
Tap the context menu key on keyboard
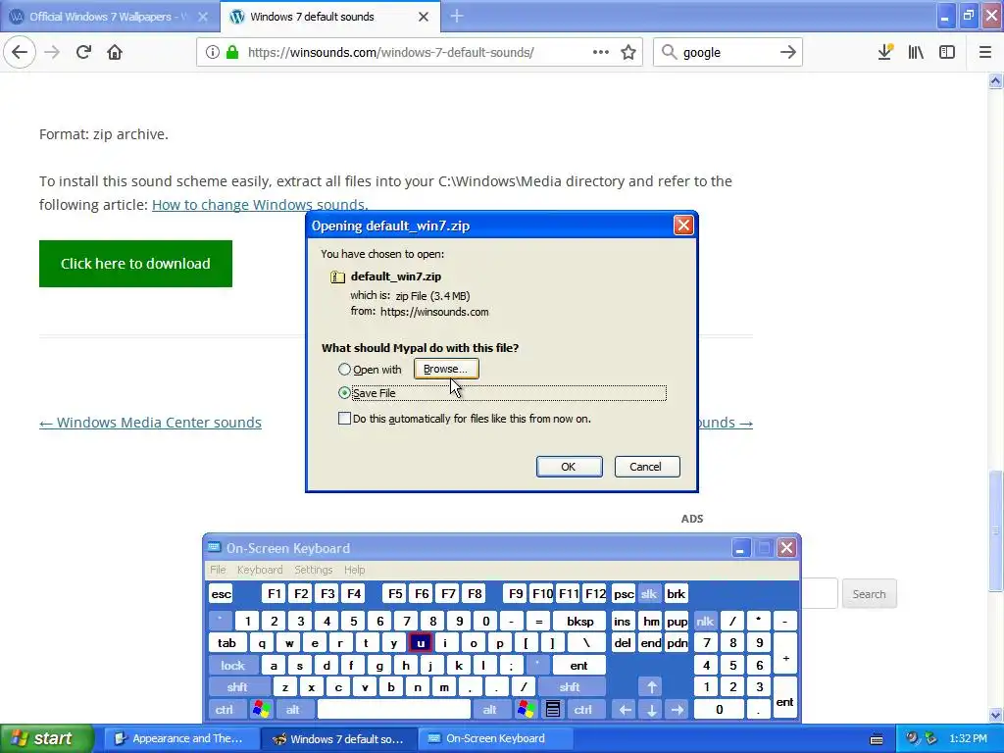pyautogui.click(x=553, y=710)
